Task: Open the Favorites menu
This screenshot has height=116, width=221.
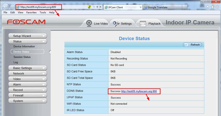Action: [31, 12]
